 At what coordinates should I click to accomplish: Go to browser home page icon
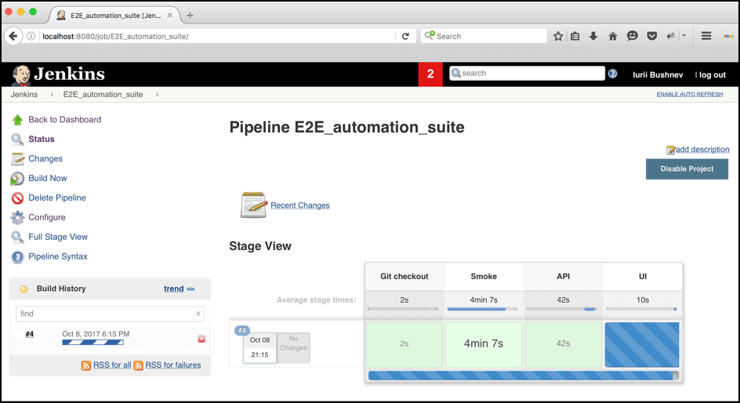pyautogui.click(x=612, y=36)
